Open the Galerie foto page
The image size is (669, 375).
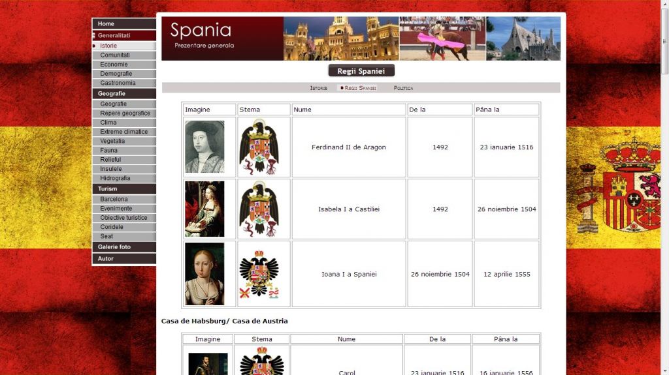[x=123, y=247]
